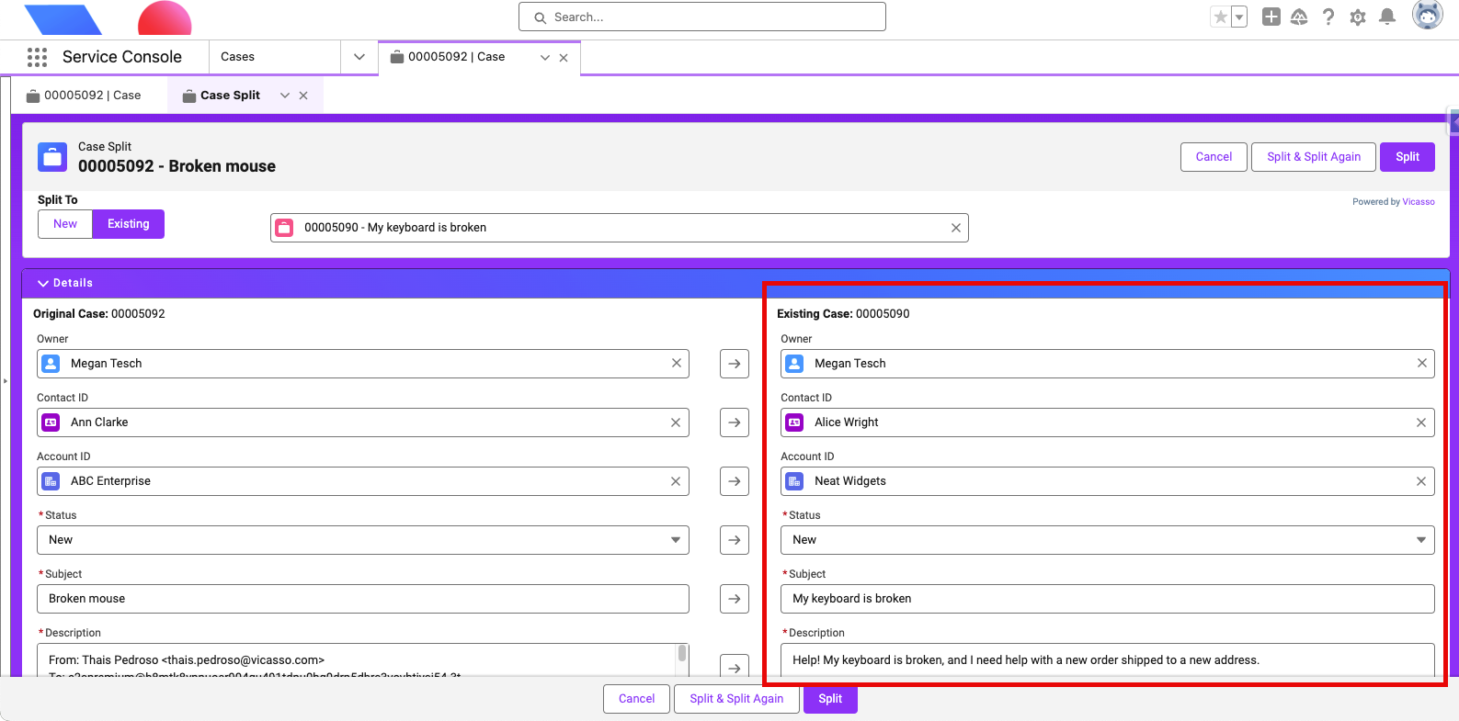Click the bottom Split & Split Again button
This screenshot has width=1459, height=721.
pos(736,699)
